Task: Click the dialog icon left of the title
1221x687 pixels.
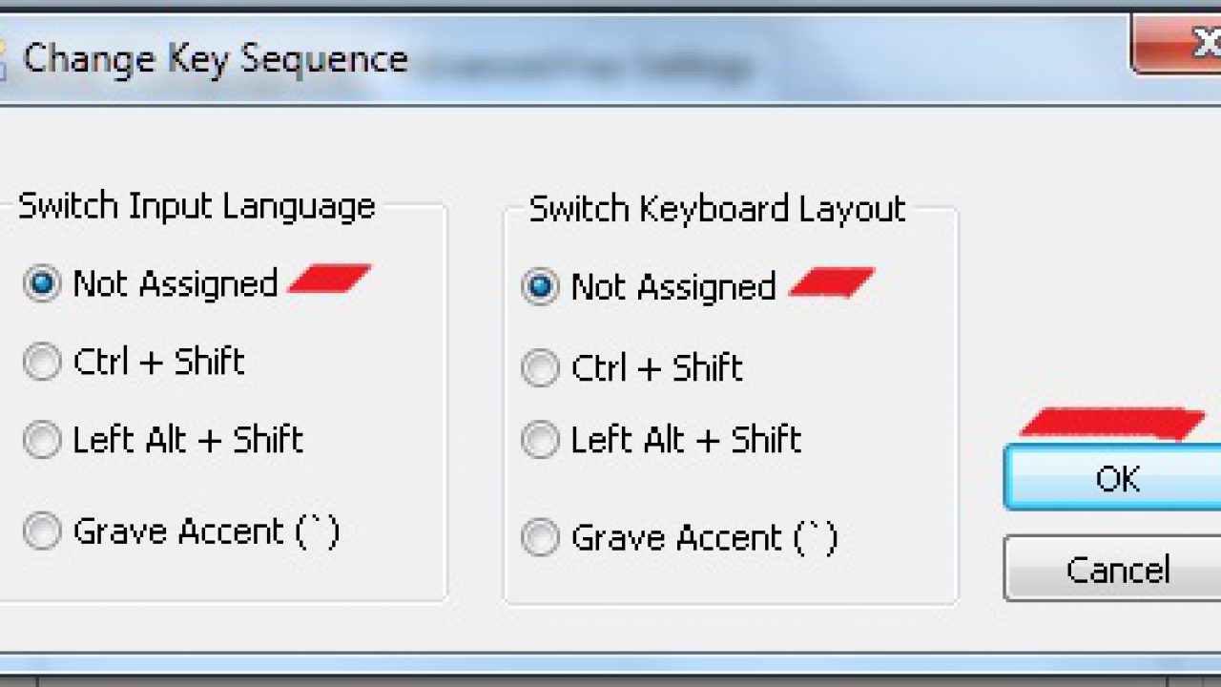Action: [5, 59]
